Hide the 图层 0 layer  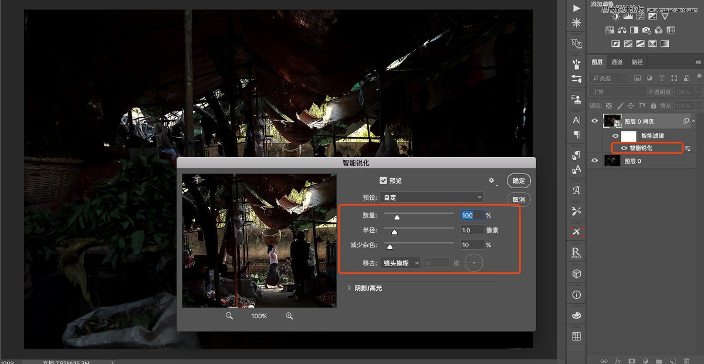[595, 161]
